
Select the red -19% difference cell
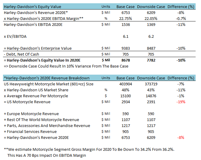[x=181, y=102]
